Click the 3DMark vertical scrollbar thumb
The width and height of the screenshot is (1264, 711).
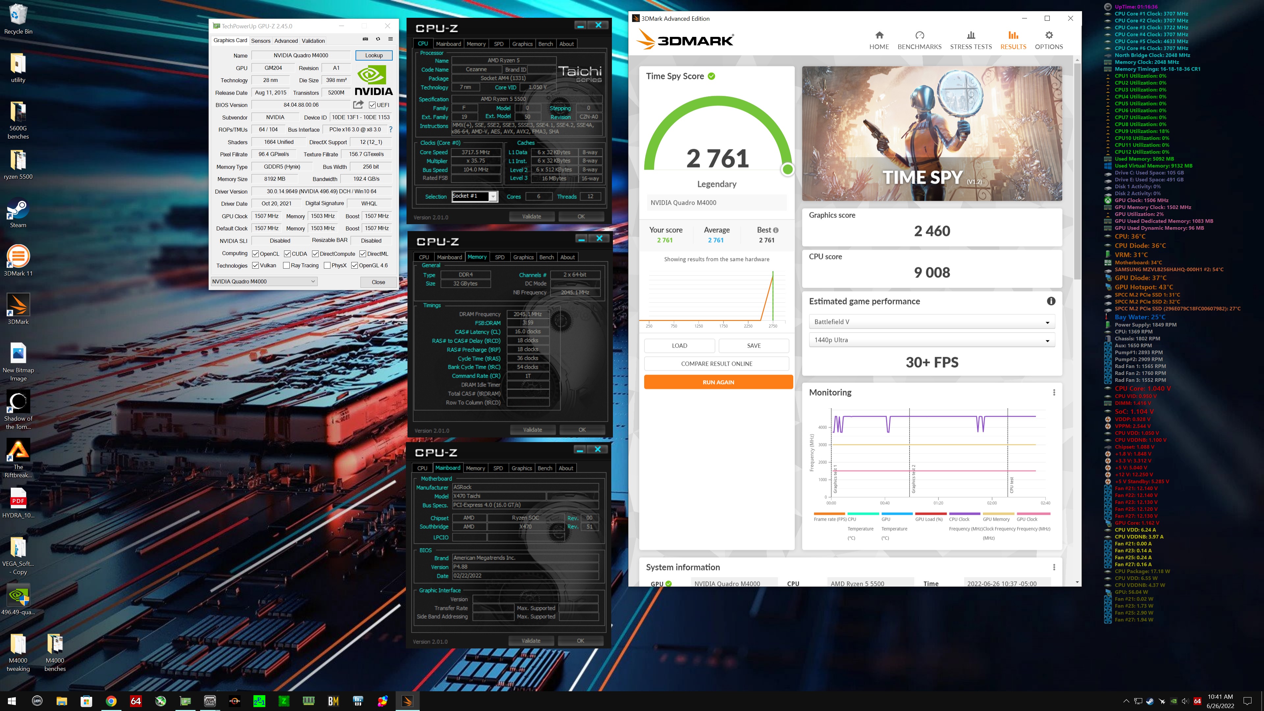pyautogui.click(x=1077, y=172)
